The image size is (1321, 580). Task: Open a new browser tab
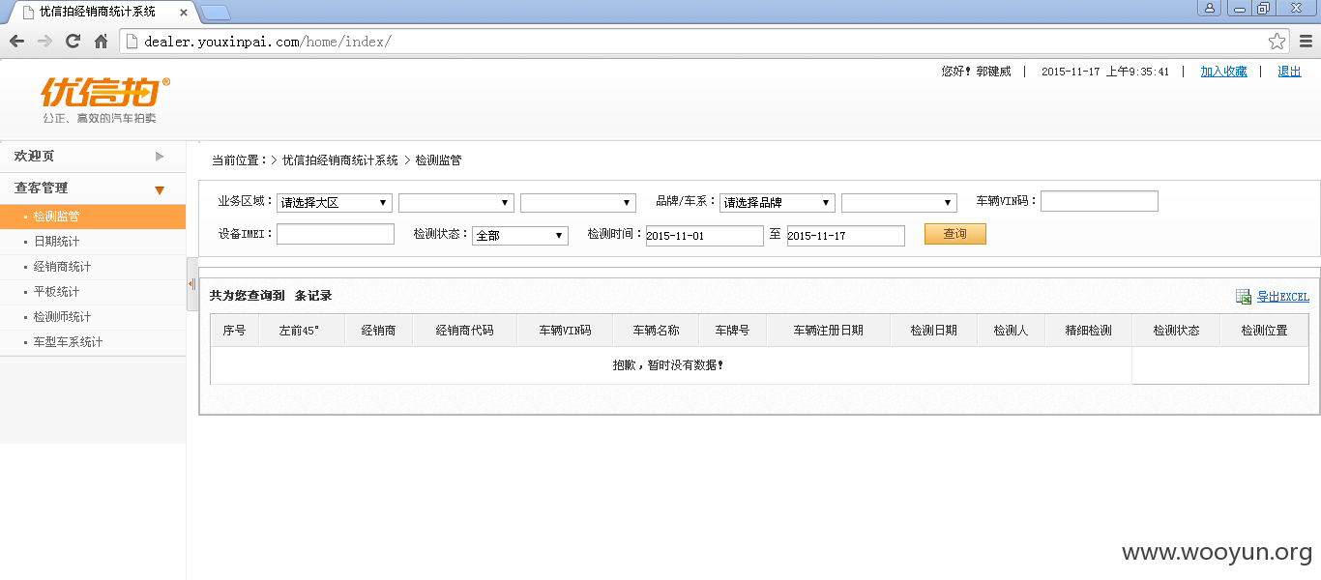[216, 13]
